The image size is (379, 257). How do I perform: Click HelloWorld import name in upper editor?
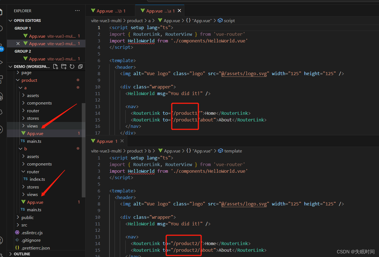point(141,41)
